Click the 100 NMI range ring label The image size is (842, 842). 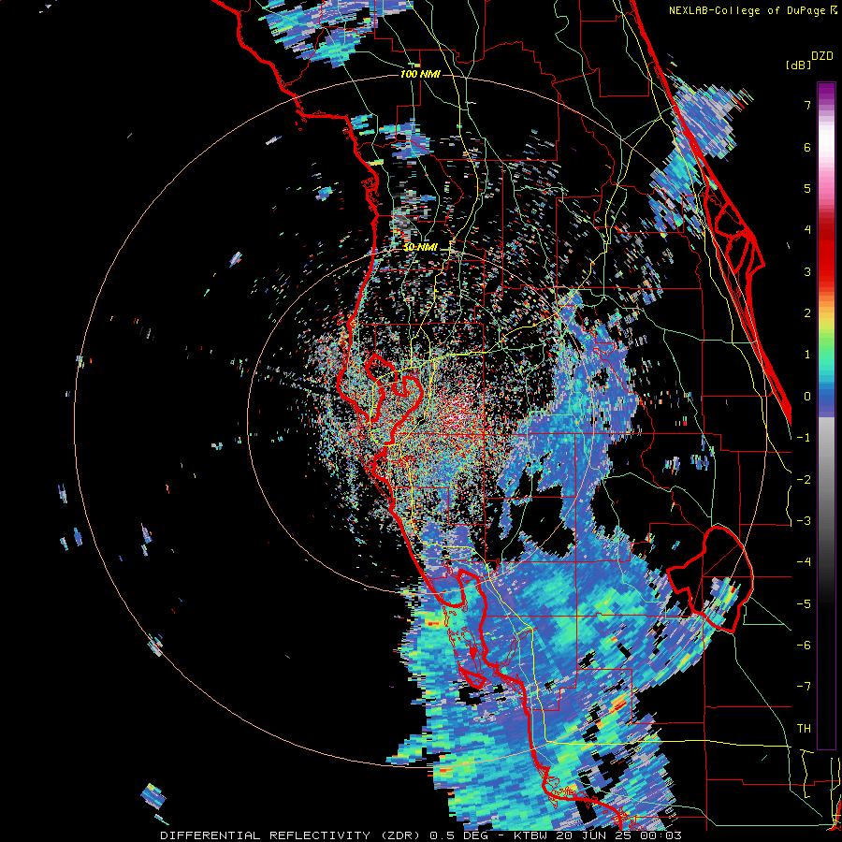pos(420,74)
